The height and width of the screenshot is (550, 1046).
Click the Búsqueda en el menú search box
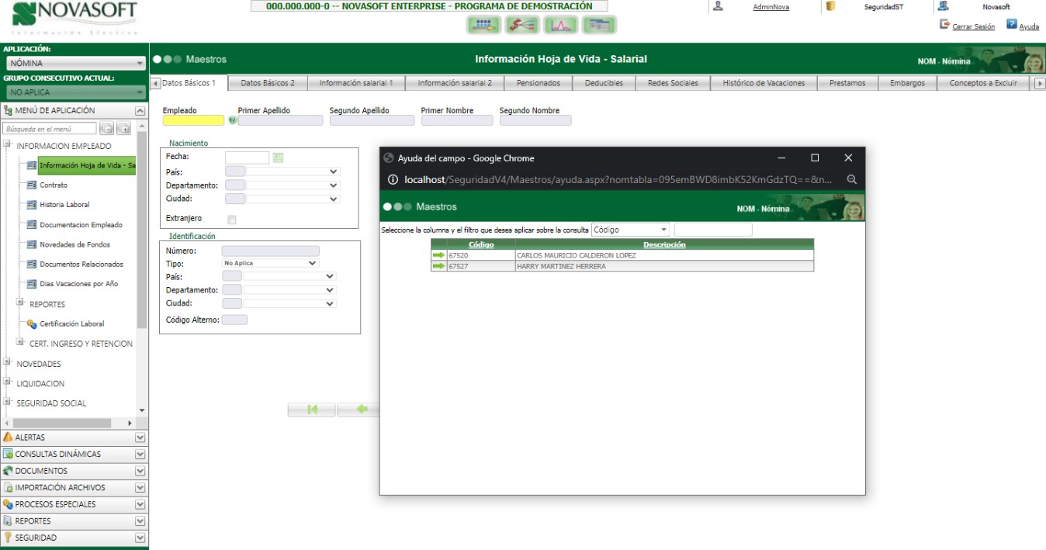coord(50,129)
